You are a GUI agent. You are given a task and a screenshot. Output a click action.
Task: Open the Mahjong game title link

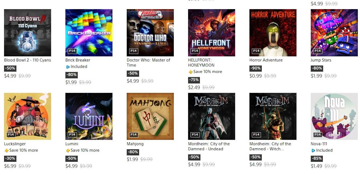click(135, 144)
